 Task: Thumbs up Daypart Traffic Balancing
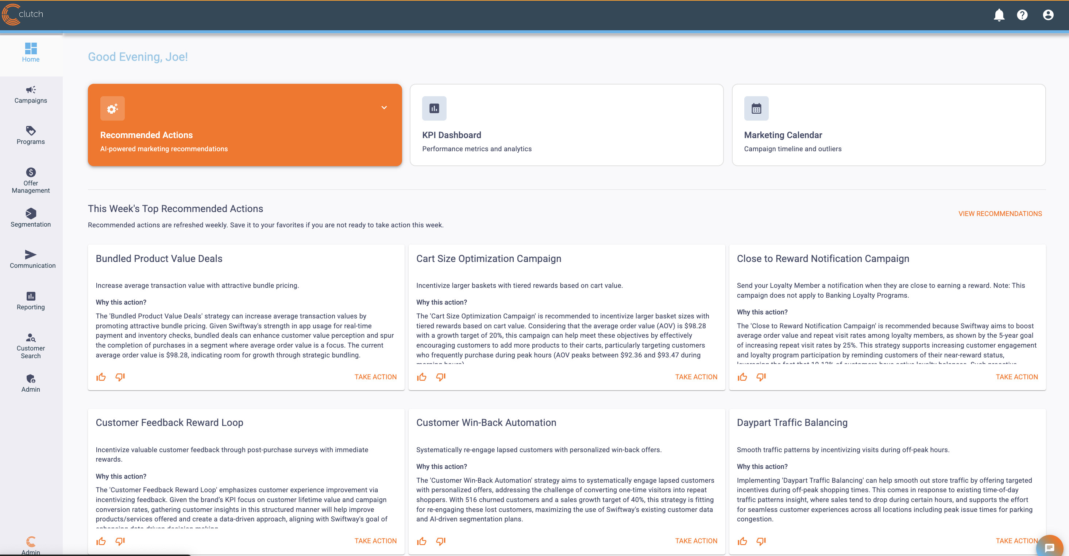(742, 541)
